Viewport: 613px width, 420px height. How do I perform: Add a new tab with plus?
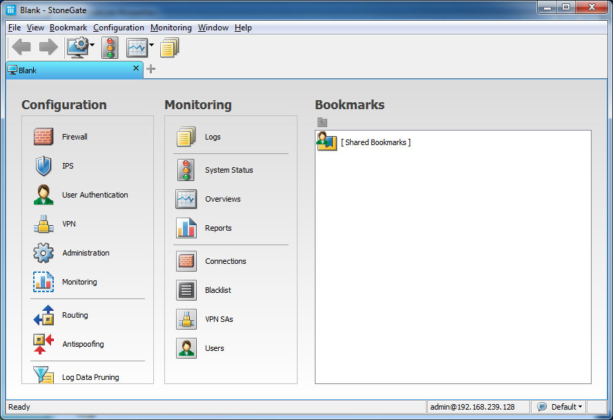coord(151,69)
